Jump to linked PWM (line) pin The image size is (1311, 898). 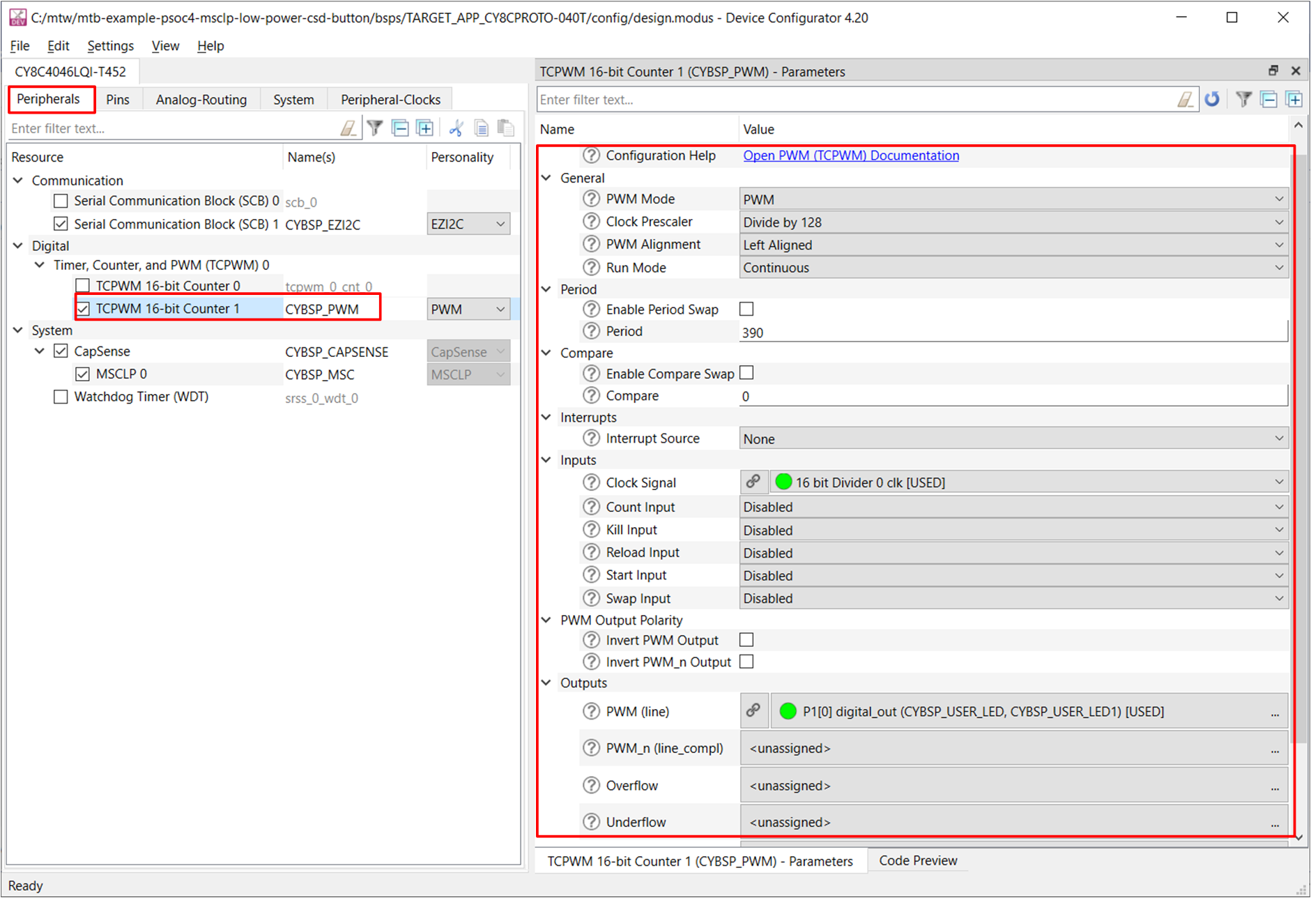[x=753, y=711]
